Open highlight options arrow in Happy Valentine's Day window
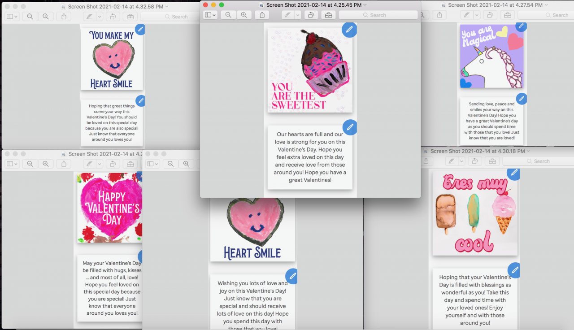This screenshot has height=330, width=574. tap(100, 164)
